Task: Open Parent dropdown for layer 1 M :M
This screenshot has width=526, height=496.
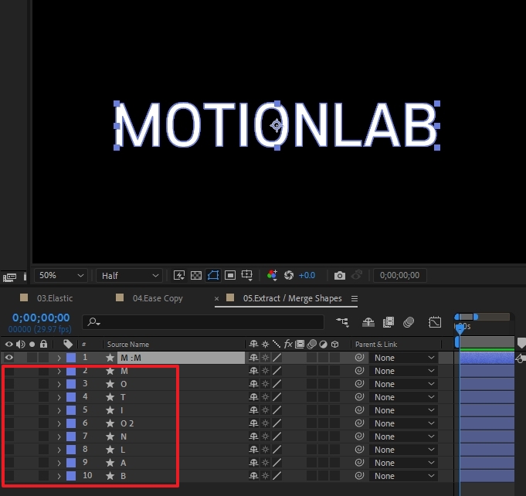Action: pyautogui.click(x=403, y=358)
